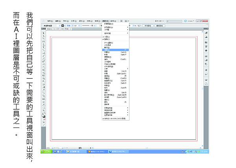This screenshot has height=168, width=236.
Task: Open the stroke weight dropdown in control bar
Action: click(x=79, y=26)
